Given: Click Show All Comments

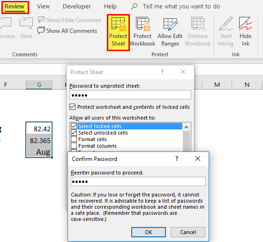Looking at the screenshot, I should [68, 30].
